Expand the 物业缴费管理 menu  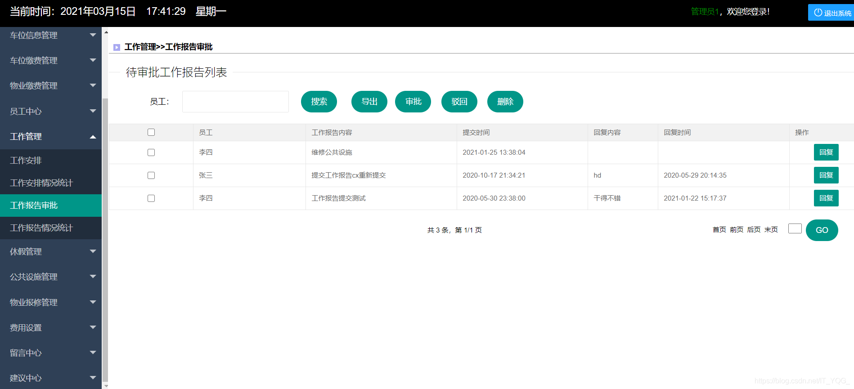[51, 85]
